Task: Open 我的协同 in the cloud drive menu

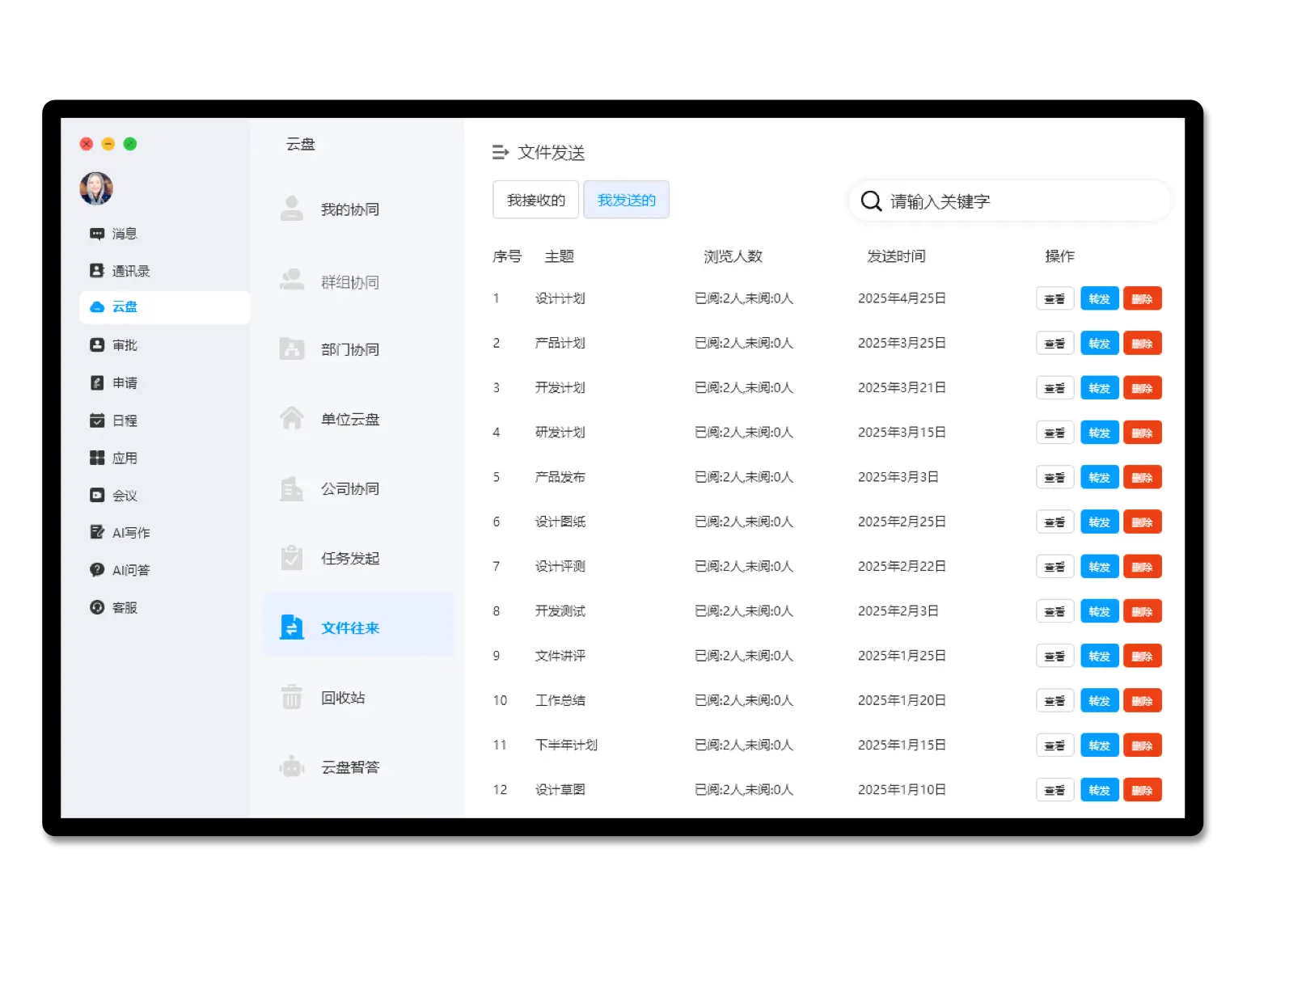Action: tap(329, 209)
